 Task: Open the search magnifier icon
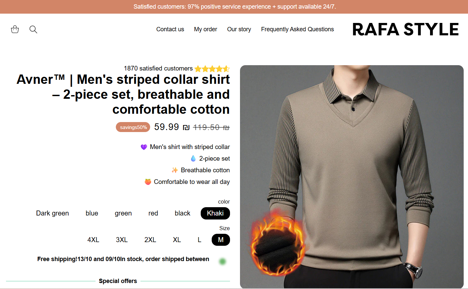click(33, 29)
